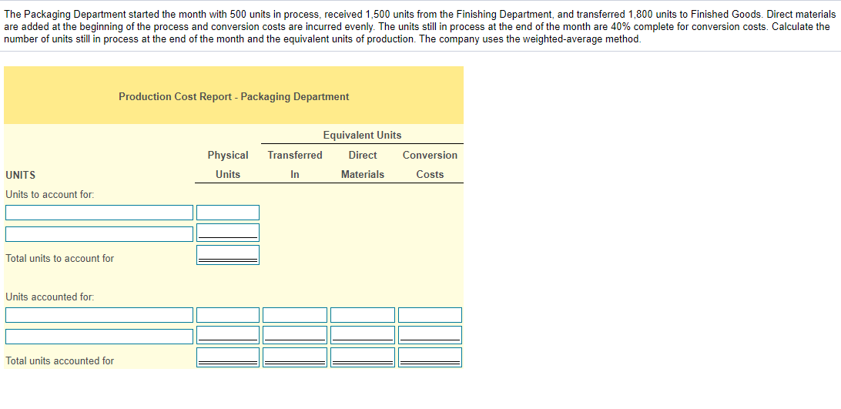Click the 'Equivalent Units' column group header
Screen dimensions: 841x409
[x=362, y=136]
